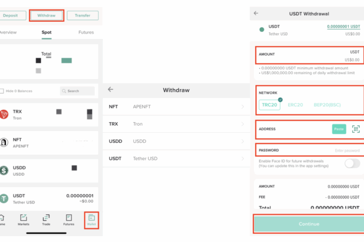Click the coin Search field
This screenshot has height=242, width=364.
[x=78, y=91]
